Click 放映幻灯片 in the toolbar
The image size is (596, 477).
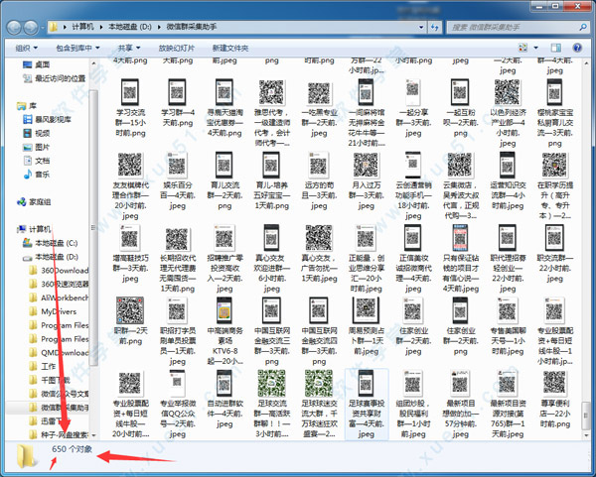[x=177, y=48]
